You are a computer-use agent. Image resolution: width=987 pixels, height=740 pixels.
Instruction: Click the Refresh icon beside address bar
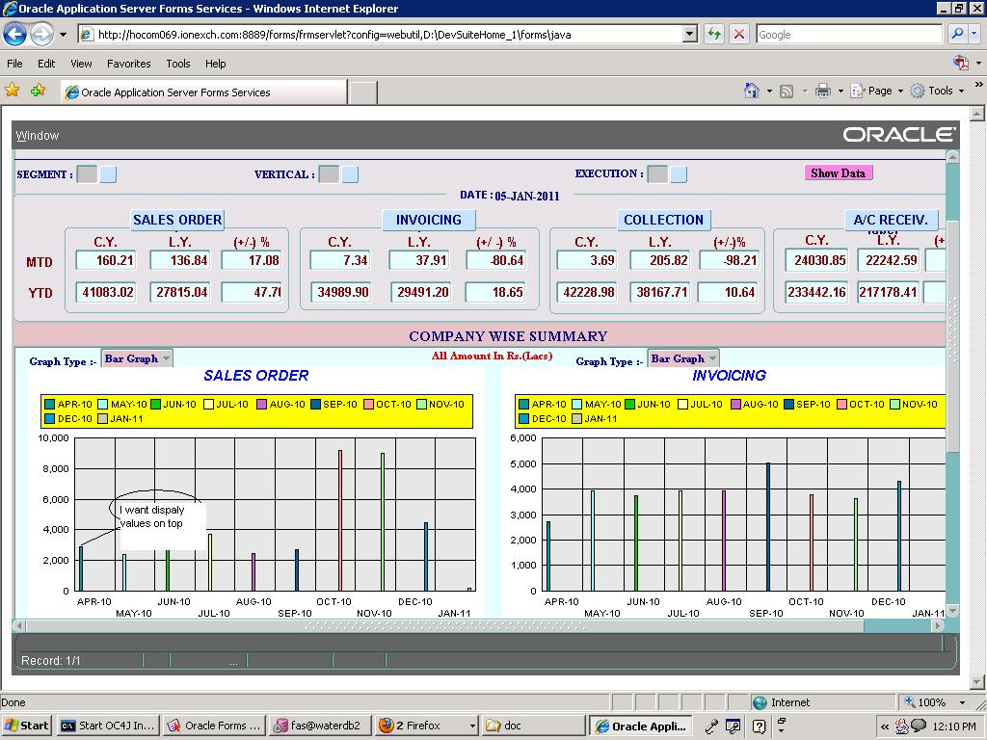point(714,34)
